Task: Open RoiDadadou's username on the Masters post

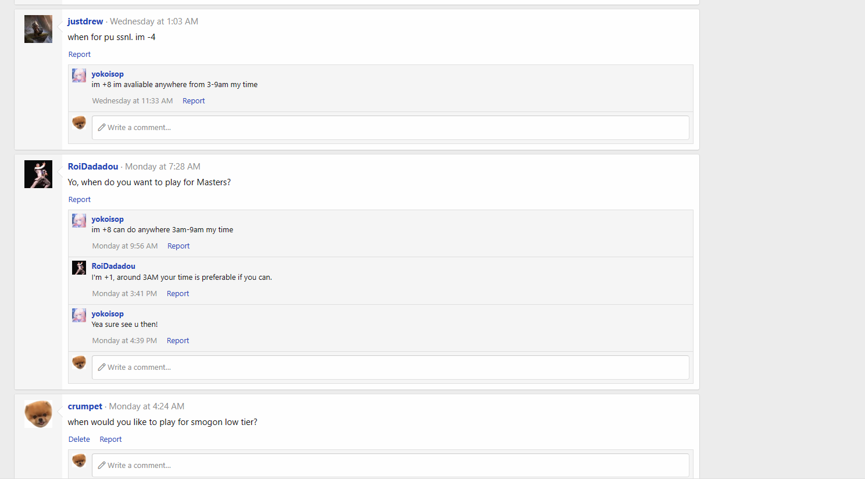Action: coord(93,167)
